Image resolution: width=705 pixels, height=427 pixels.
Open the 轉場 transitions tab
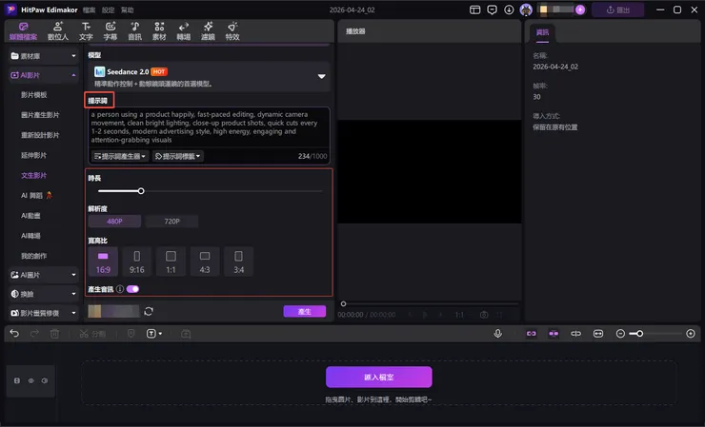(x=184, y=31)
